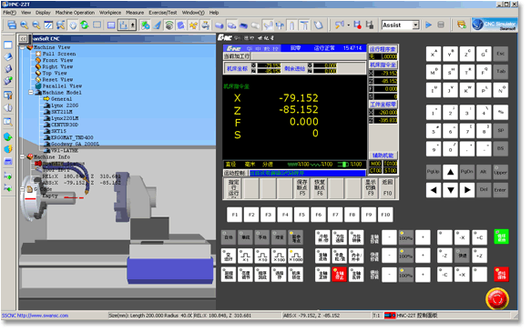
Task: Select Front View in the tree
Action: [x=57, y=60]
